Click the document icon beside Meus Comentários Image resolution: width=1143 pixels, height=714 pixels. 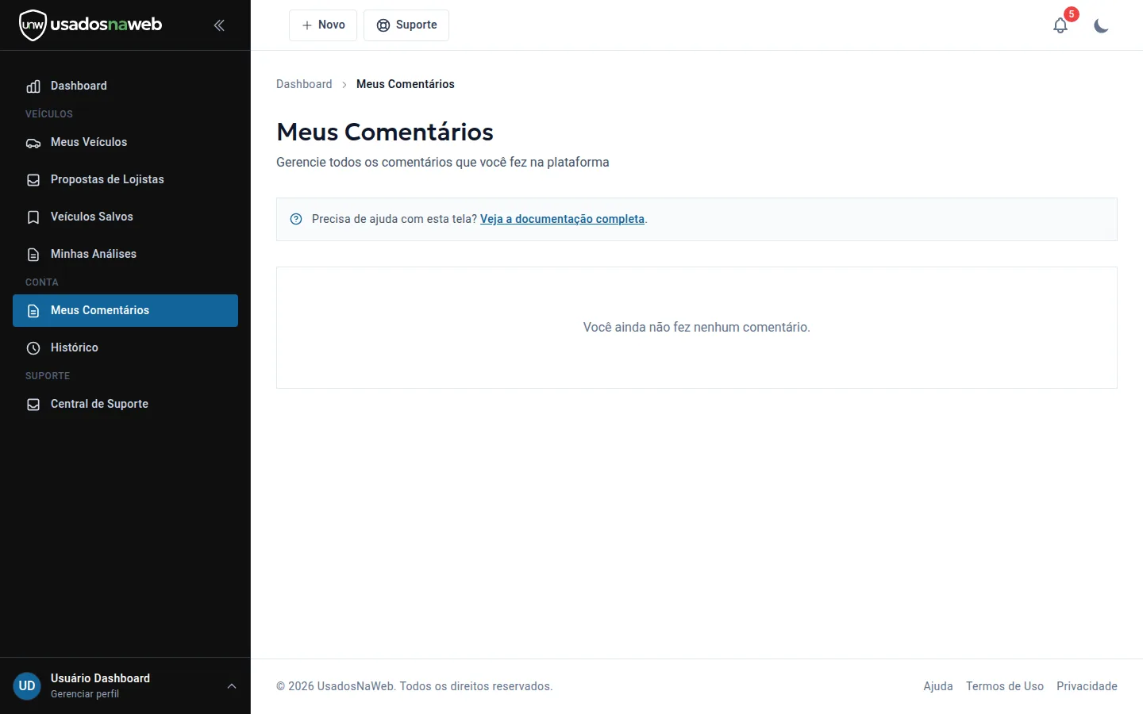coord(33,311)
